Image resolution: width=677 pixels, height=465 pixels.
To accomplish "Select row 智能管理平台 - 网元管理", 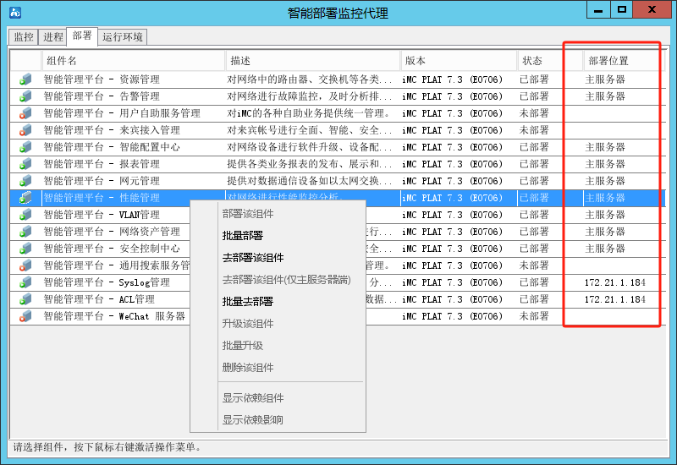I will [337, 181].
